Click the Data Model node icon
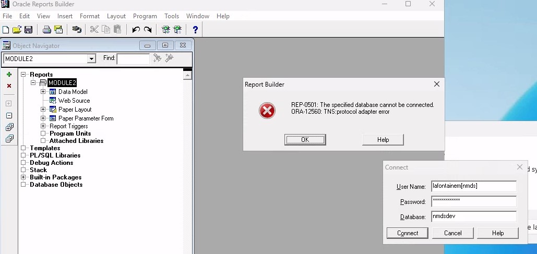The image size is (537, 254). [x=53, y=92]
